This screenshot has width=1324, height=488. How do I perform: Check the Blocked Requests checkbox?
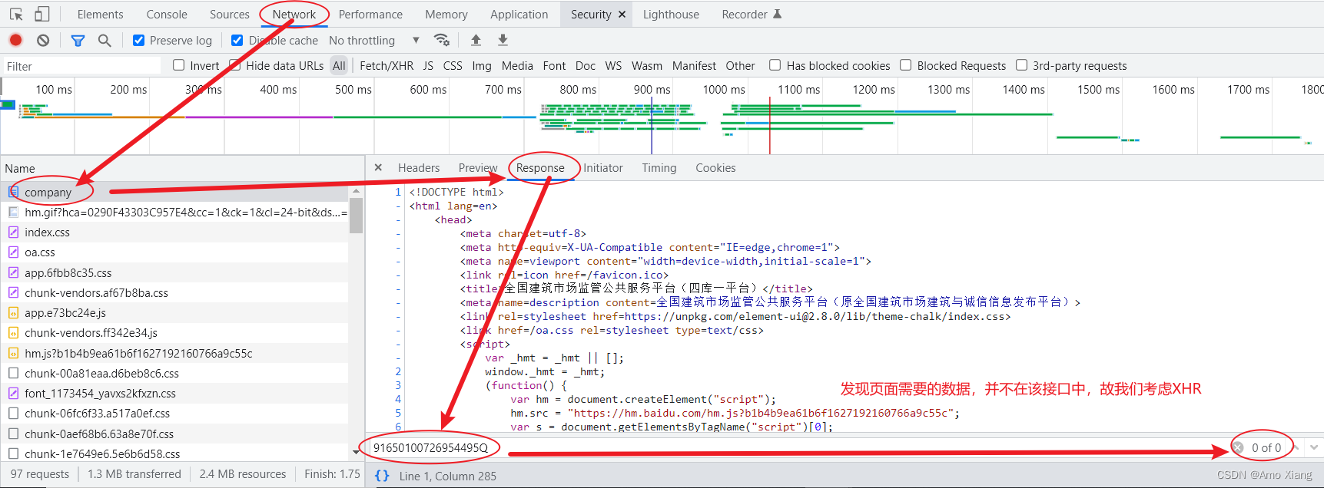[906, 65]
